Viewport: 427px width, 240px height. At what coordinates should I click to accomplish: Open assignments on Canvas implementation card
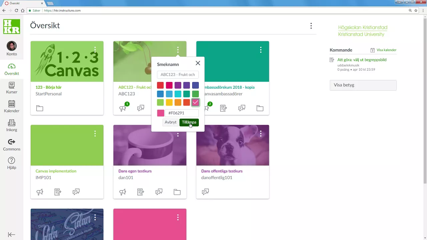pos(58,192)
